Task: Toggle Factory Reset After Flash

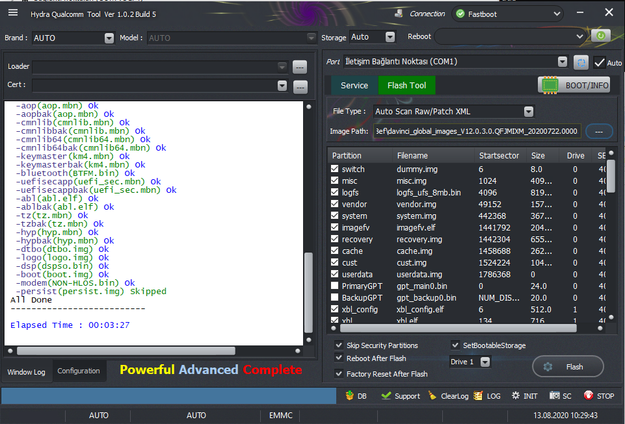Action: pyautogui.click(x=339, y=373)
